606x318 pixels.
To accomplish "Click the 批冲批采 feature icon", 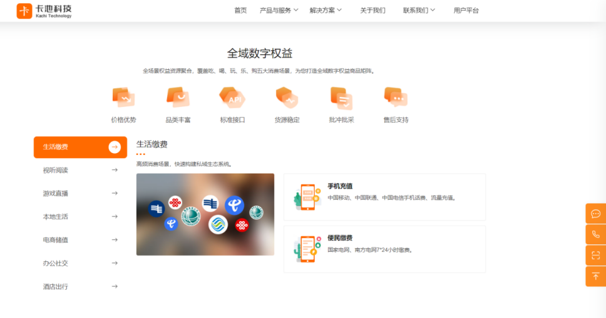I will 341,97.
